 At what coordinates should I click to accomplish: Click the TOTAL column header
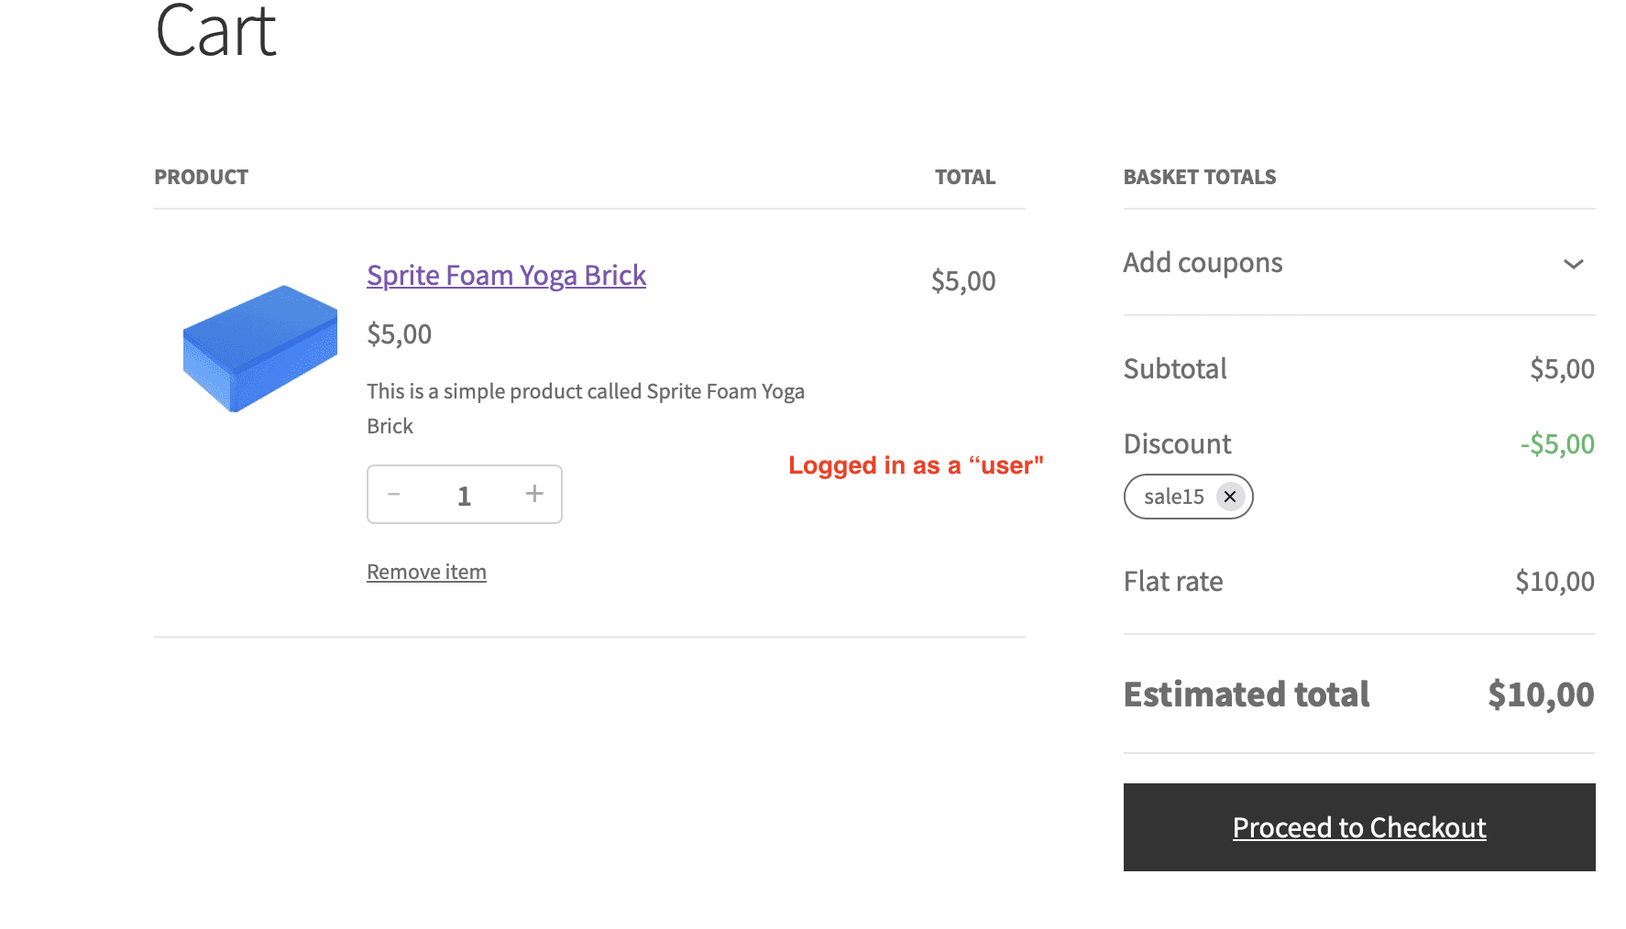pos(964,177)
